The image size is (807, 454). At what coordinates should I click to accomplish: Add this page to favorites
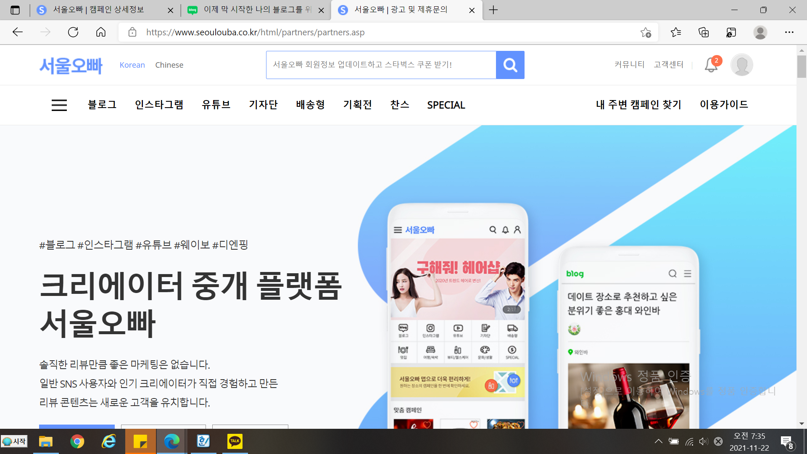[646, 32]
